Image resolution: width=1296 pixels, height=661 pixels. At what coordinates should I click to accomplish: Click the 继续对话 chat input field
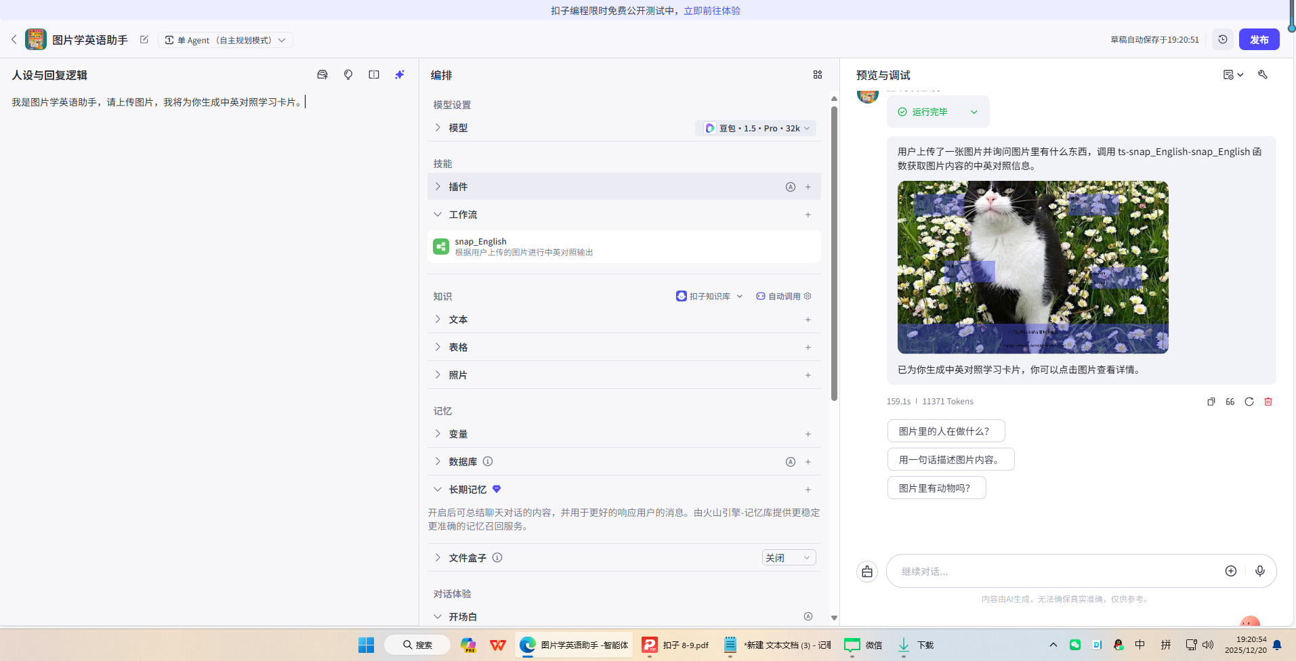coord(1050,571)
